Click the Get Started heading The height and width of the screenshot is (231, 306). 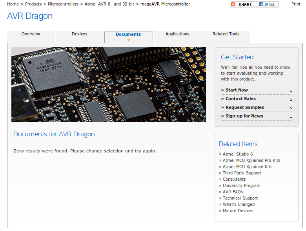tap(237, 57)
